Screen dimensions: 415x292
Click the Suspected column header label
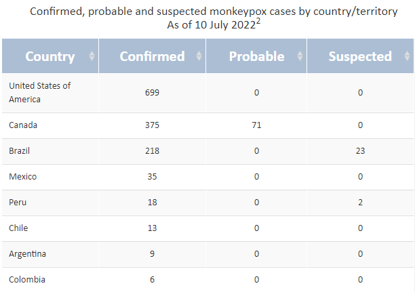(360, 56)
